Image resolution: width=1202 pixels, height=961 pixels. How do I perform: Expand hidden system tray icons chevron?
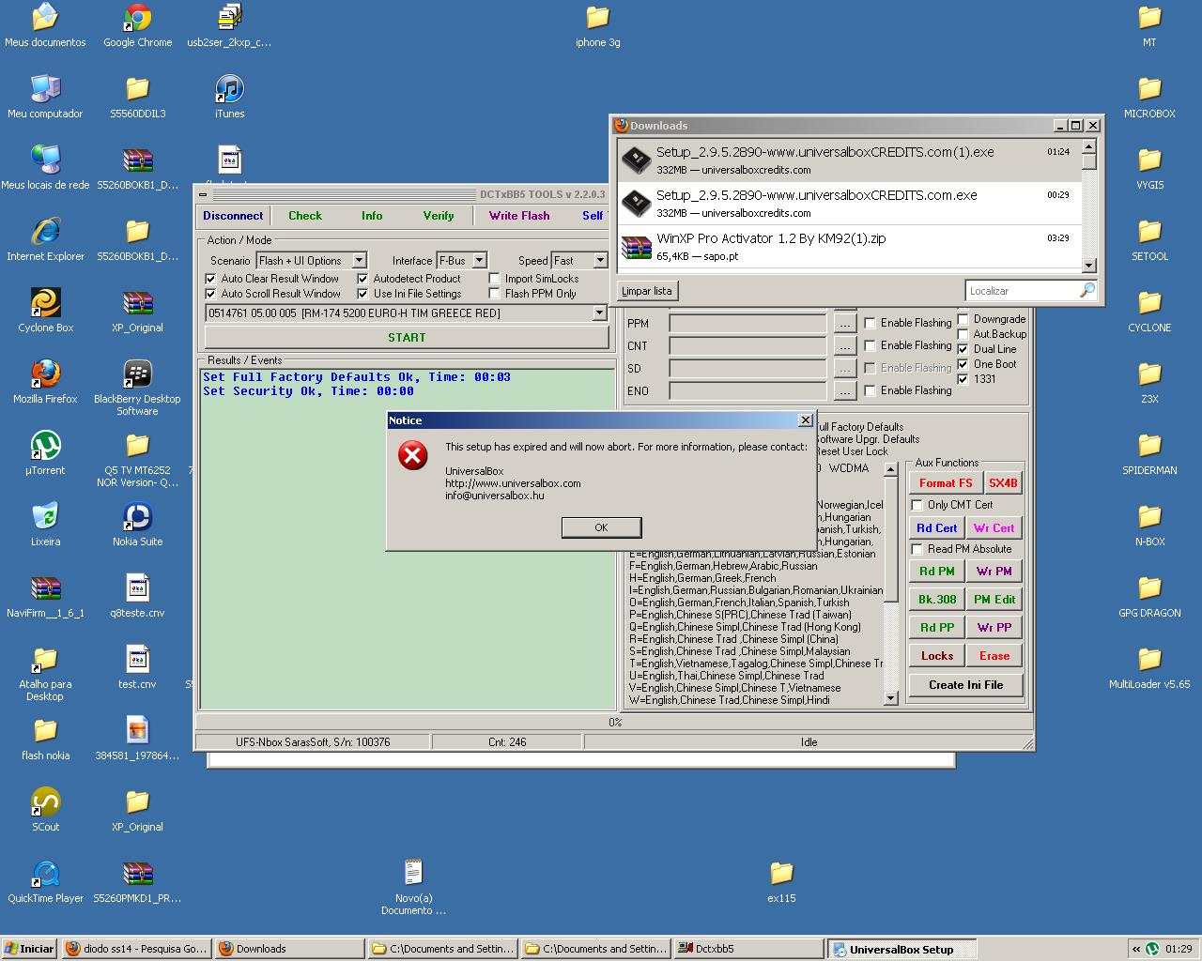(x=1135, y=949)
